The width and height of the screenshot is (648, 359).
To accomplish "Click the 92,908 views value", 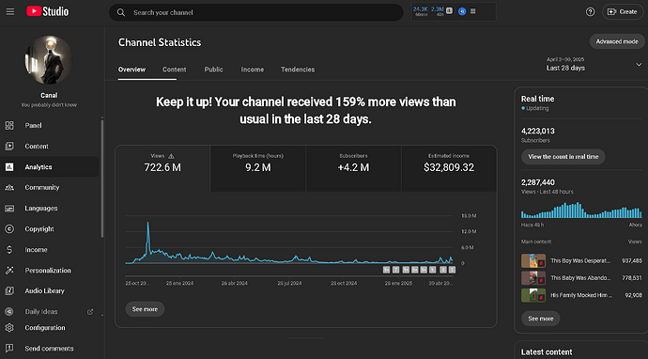I will click(634, 295).
